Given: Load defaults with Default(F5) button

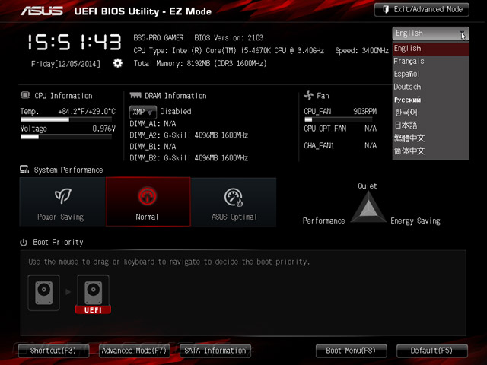Looking at the screenshot, I should pos(432,351).
